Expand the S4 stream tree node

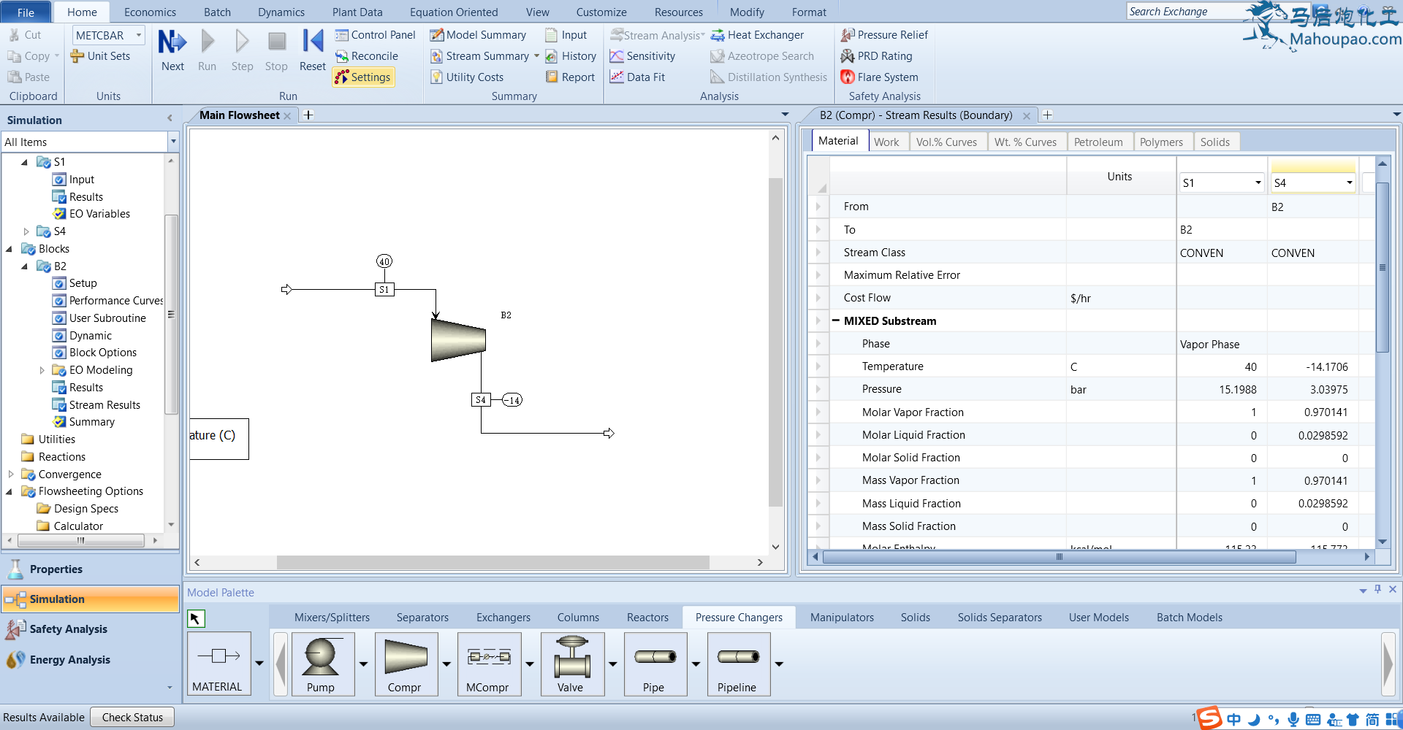point(26,231)
